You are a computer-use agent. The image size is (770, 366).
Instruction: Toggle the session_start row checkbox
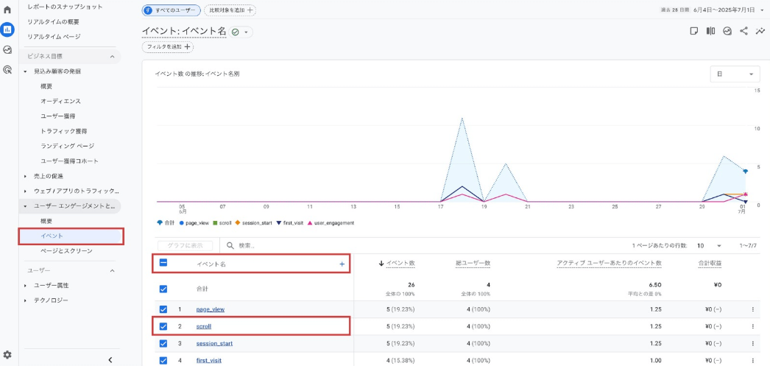point(163,343)
